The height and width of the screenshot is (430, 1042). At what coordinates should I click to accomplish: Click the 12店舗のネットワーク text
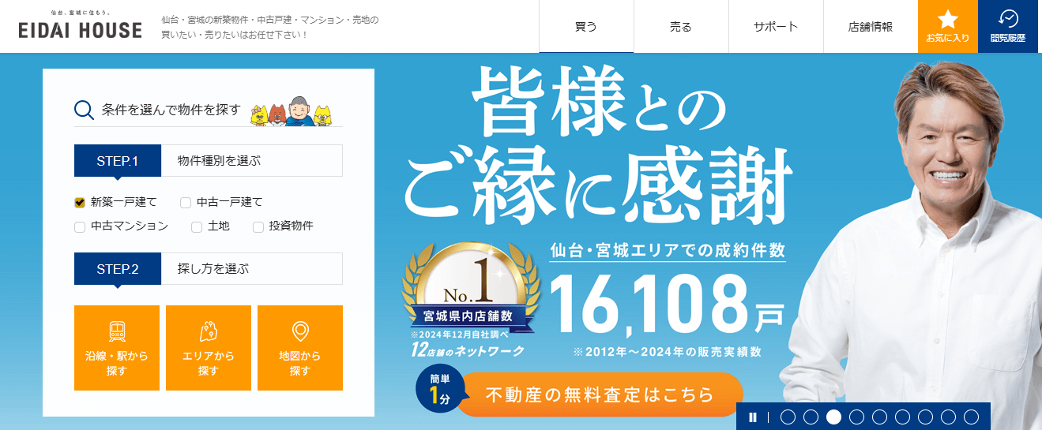click(x=468, y=350)
